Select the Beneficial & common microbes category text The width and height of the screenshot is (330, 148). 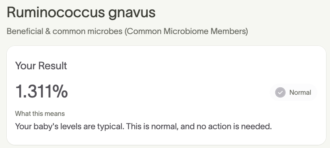(x=65, y=31)
